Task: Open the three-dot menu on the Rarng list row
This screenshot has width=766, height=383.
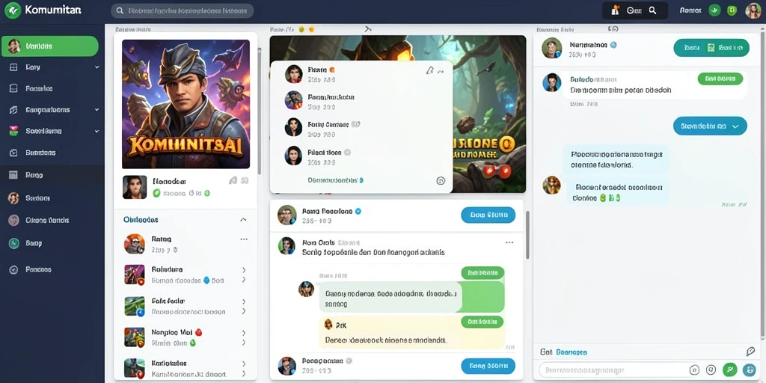Action: tap(244, 239)
